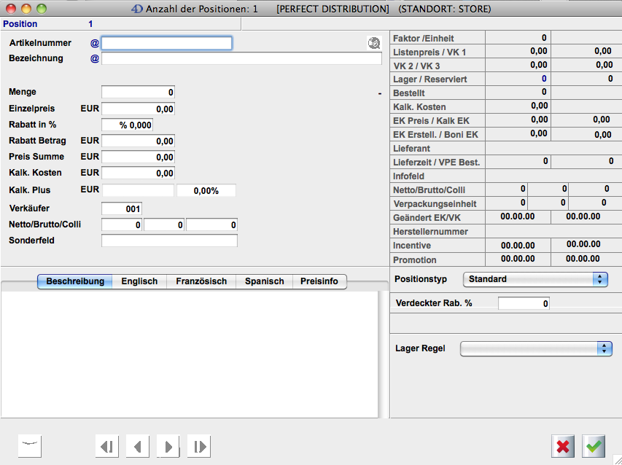Click into the Sonderfeld text field
622x465 pixels.
(x=169, y=241)
